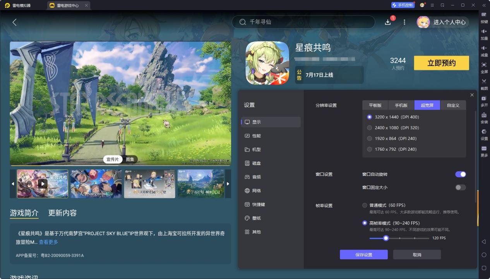The height and width of the screenshot is (279, 490).
Task: Click the 保存设置 button
Action: tap(364, 255)
